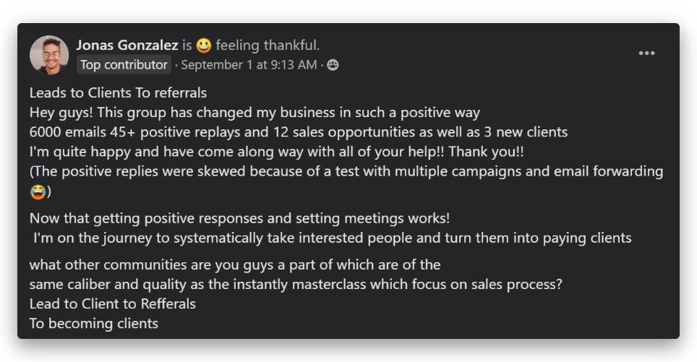This screenshot has height=362, width=697.
Task: Open the Jonas Gonzalez profile name link
Action: (127, 46)
